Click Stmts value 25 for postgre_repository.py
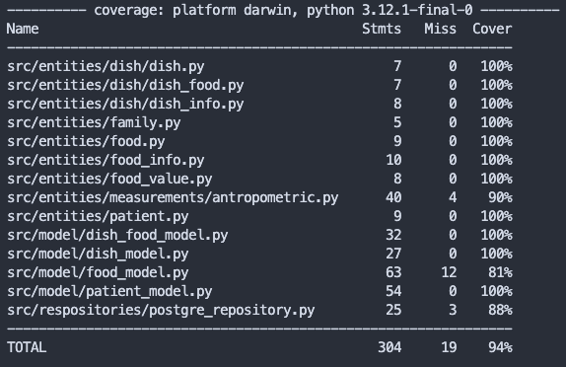566x367 pixels. [393, 311]
